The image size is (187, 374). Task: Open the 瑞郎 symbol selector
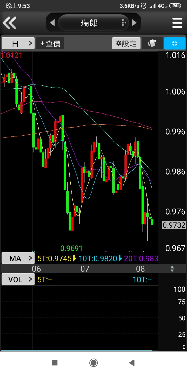coord(94,23)
